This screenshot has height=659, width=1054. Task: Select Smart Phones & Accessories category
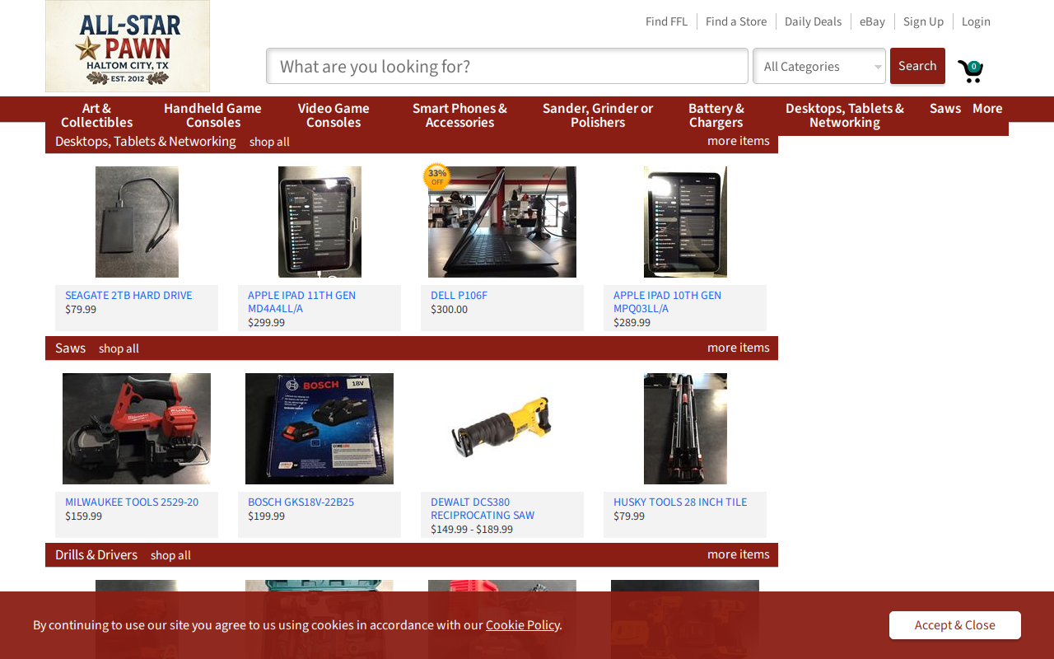[x=459, y=115]
